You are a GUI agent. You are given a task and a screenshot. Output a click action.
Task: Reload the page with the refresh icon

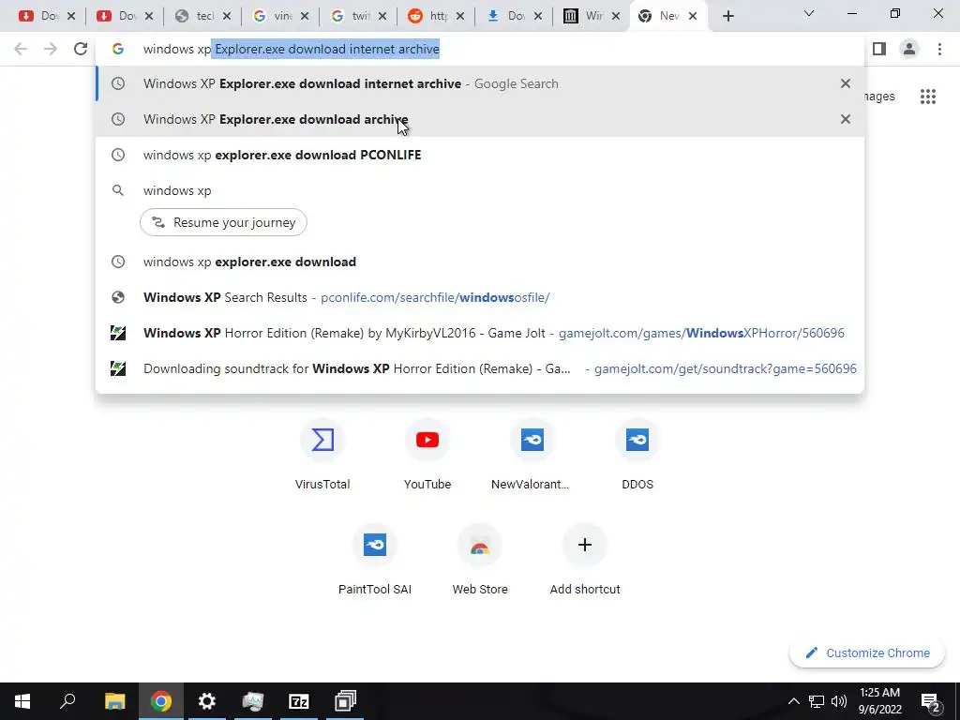pos(81,49)
